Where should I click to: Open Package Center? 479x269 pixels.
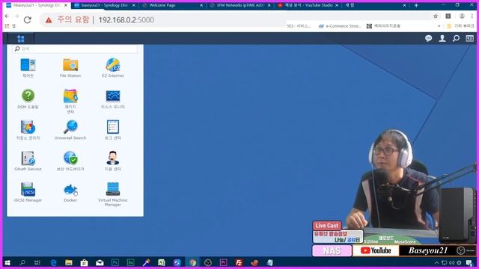70,101
